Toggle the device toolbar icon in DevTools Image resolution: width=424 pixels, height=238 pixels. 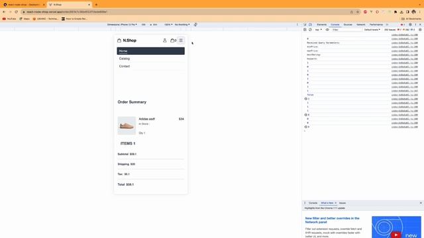coord(310,24)
